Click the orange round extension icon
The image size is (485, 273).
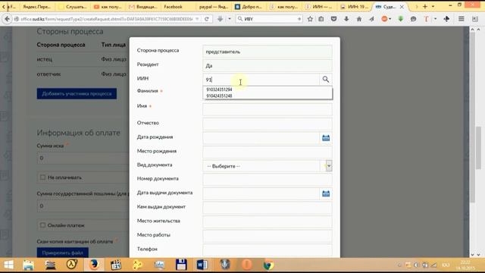pyautogui.click(x=384, y=19)
